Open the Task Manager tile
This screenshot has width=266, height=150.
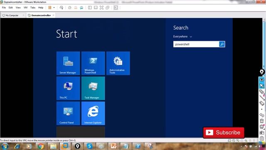click(93, 88)
